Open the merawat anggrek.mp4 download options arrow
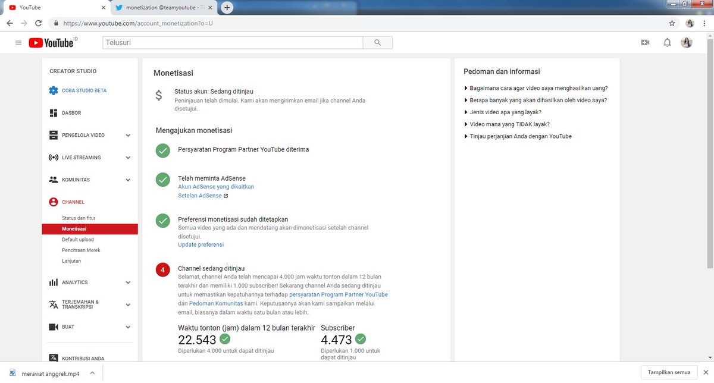Screen dimensions: 714x383 coord(92,373)
